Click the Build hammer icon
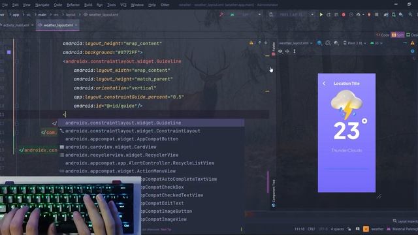This screenshot has height=235, width=418. pyautogui.click(x=221, y=14)
